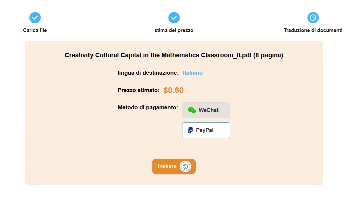Click the stima del prezzo step label

[x=174, y=30]
